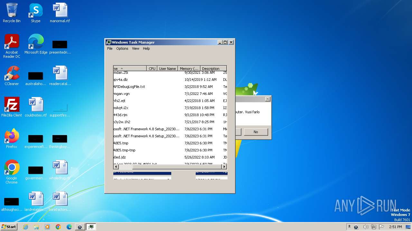Select the experiencefi... desktop file

[36, 141]
